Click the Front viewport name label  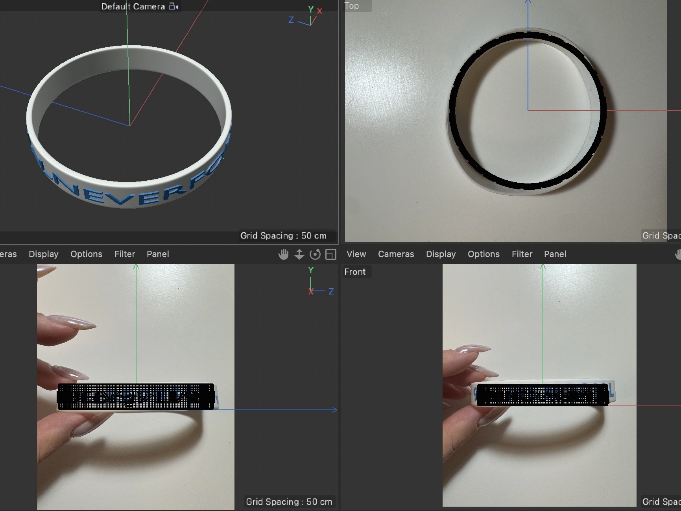(x=355, y=272)
